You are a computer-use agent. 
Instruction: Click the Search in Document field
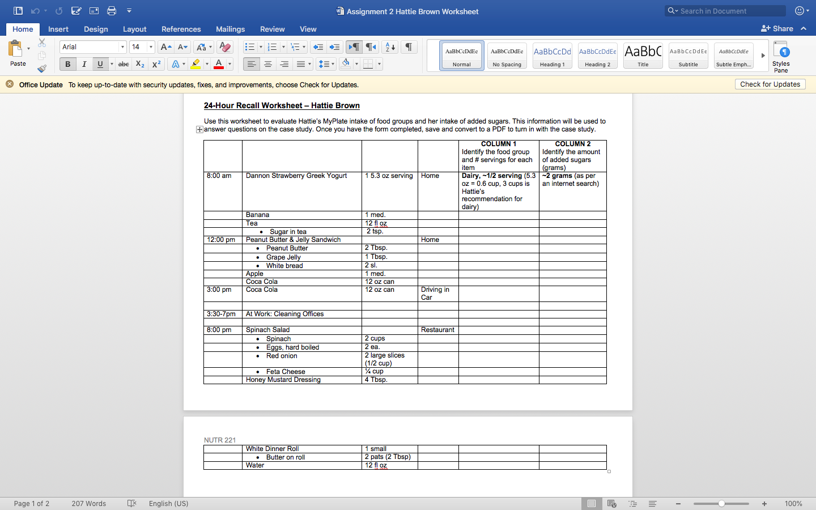[725, 11]
